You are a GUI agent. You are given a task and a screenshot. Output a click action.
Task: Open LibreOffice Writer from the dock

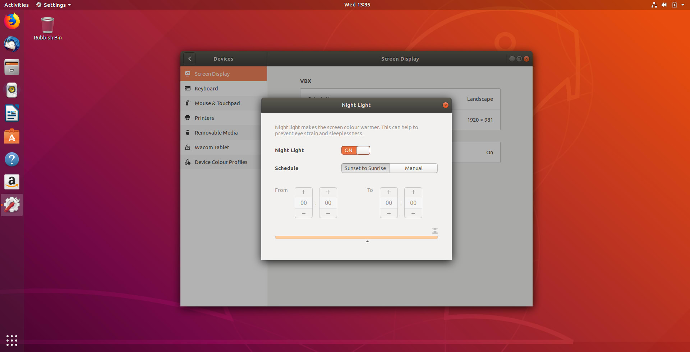tap(12, 113)
